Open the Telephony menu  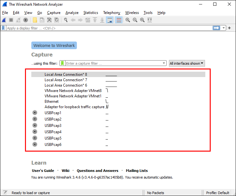click(112, 13)
